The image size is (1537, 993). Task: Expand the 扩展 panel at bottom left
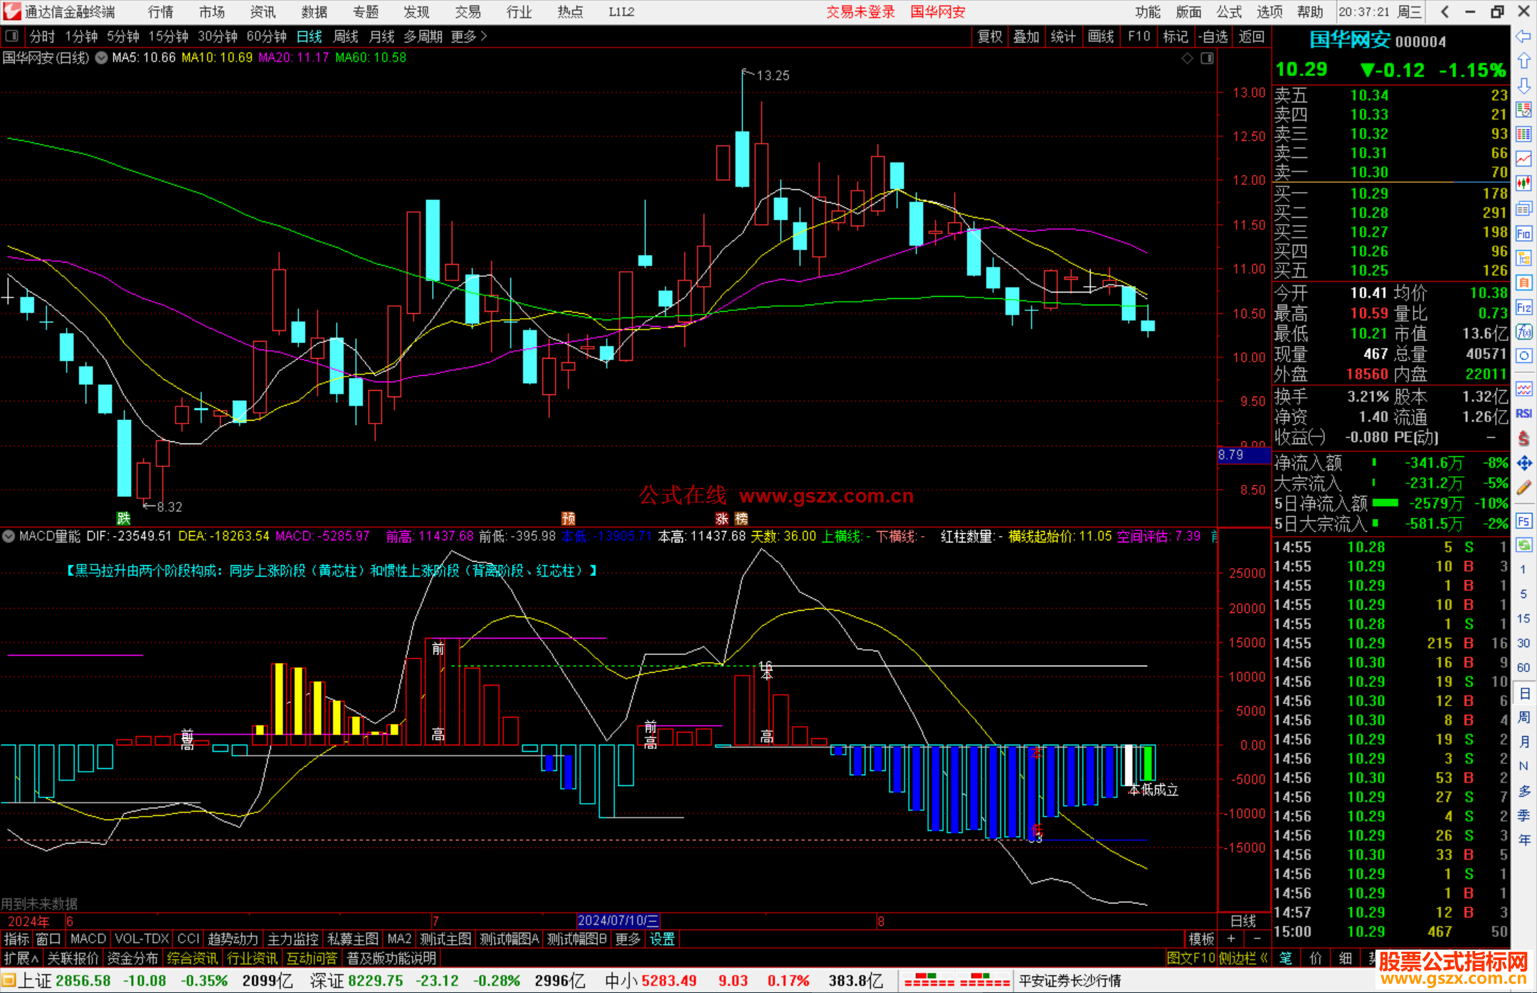[21, 958]
